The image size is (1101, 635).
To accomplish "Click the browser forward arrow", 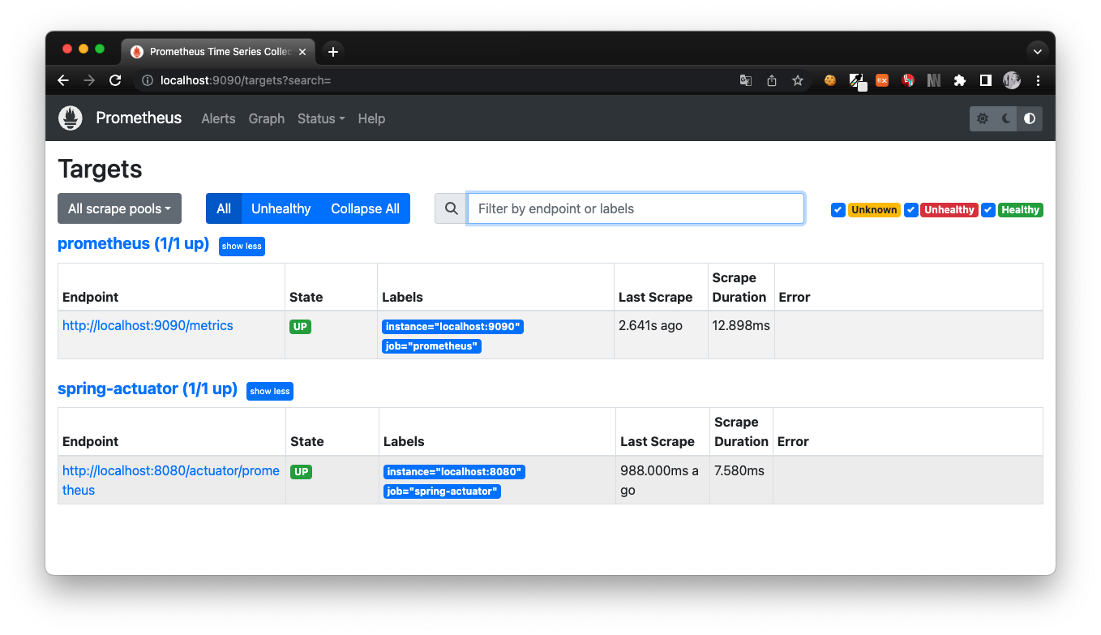I will coord(89,80).
